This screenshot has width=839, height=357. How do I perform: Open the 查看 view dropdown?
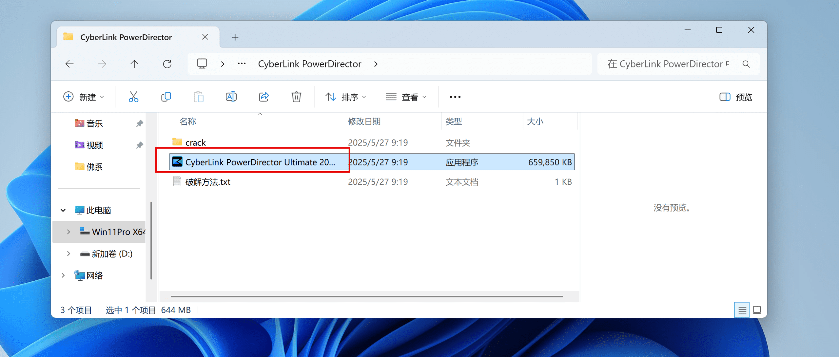click(406, 97)
